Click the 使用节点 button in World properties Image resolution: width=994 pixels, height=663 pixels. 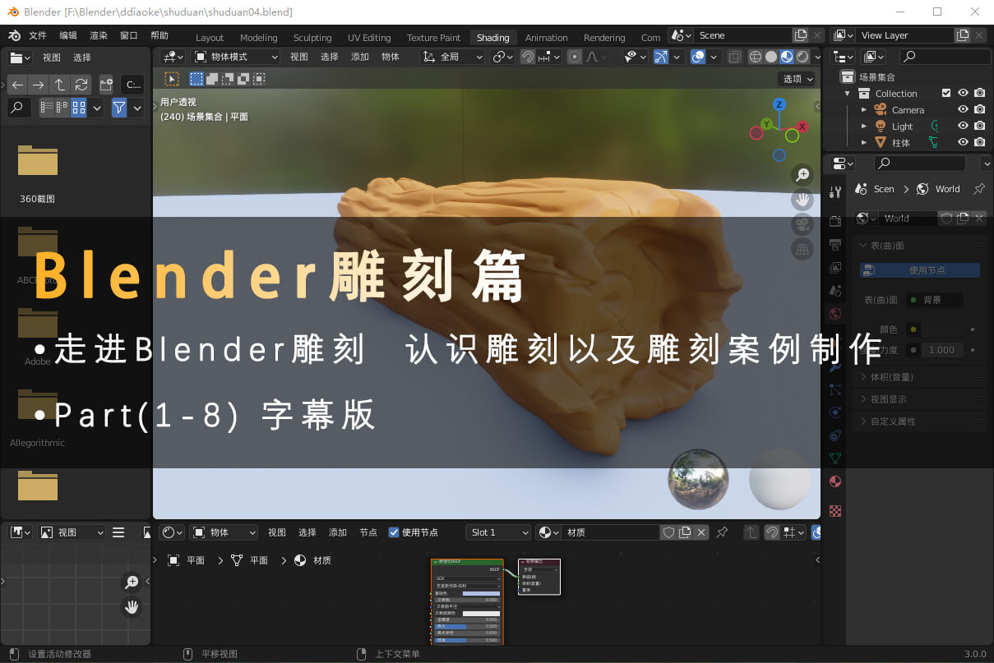920,270
